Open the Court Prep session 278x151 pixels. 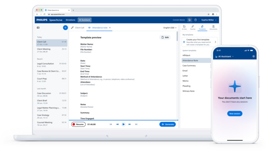52,80
